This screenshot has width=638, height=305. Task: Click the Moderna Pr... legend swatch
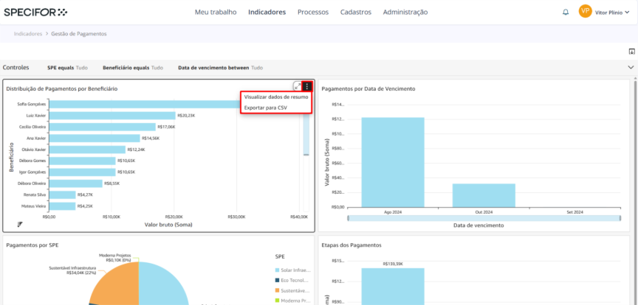(278, 301)
